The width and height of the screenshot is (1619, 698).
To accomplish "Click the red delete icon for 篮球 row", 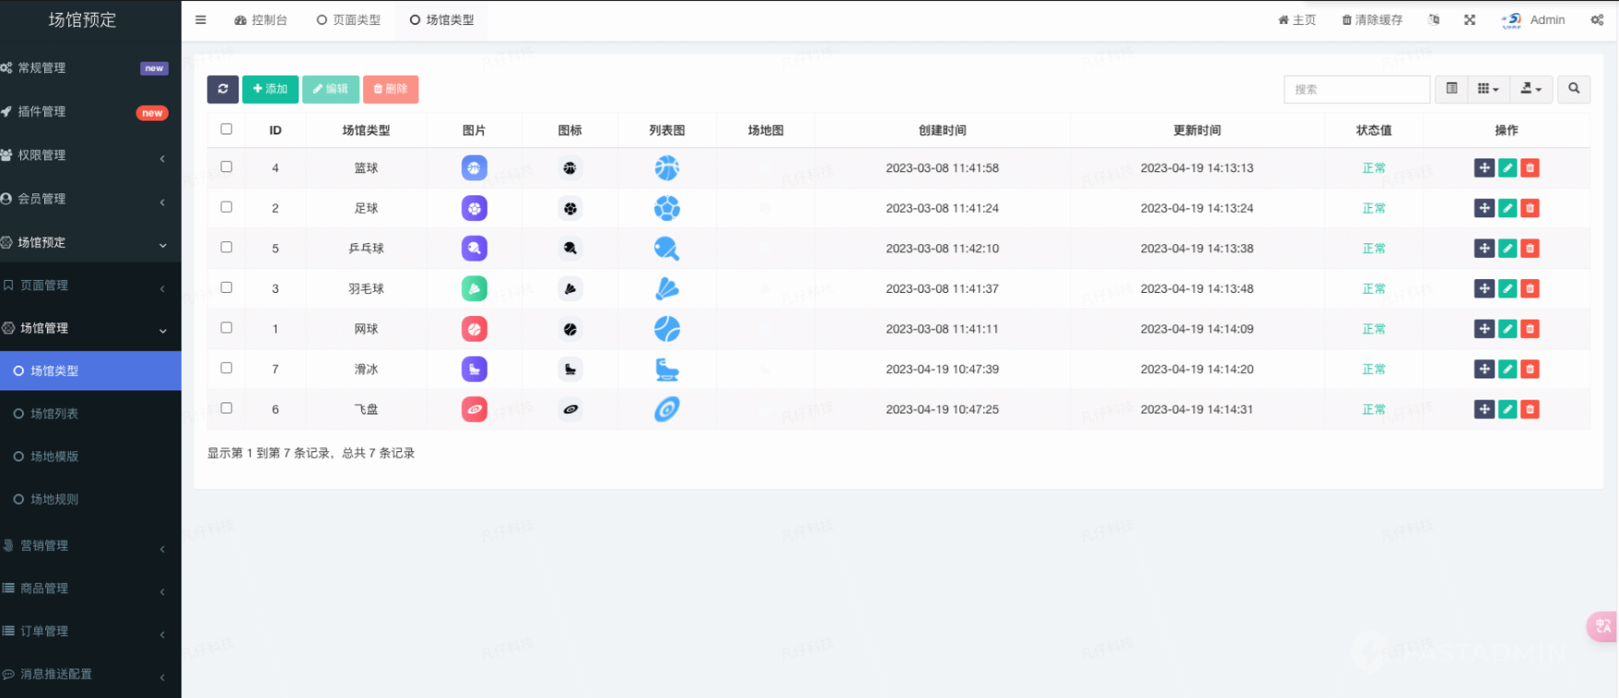I will tap(1530, 169).
